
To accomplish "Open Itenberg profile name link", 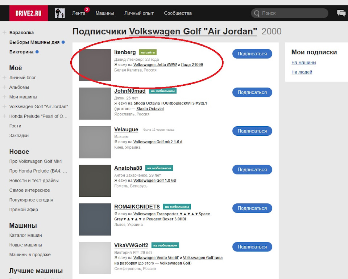I will (125, 52).
